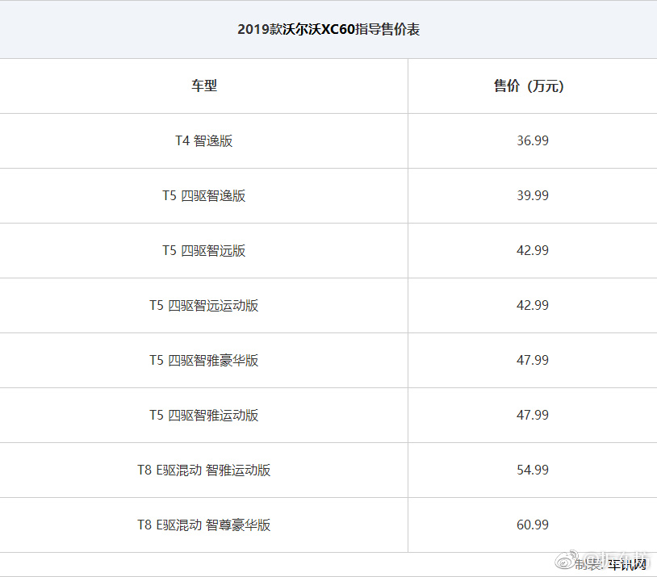Select the T8 E驱混动 智尊豪华版 cell
The width and height of the screenshot is (657, 577).
203,525
